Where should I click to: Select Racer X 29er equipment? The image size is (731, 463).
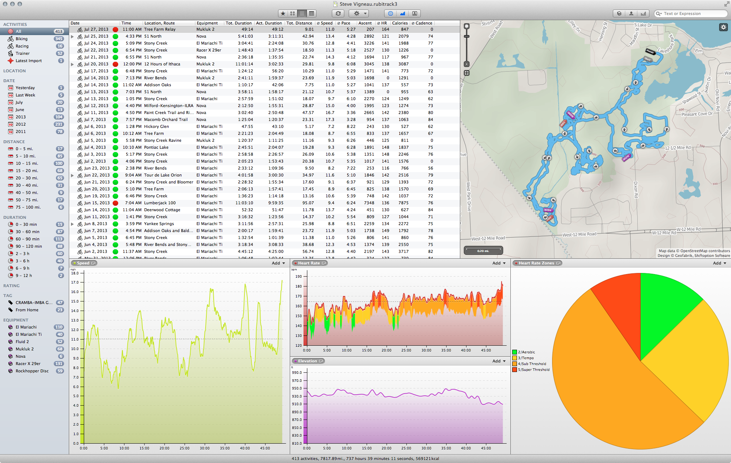34,364
